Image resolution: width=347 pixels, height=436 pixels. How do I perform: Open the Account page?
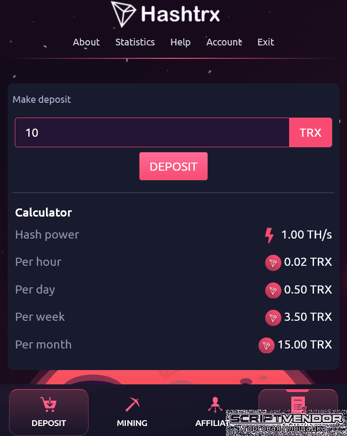[224, 42]
